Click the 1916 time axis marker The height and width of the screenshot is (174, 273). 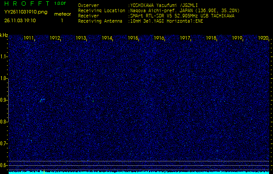(159, 38)
